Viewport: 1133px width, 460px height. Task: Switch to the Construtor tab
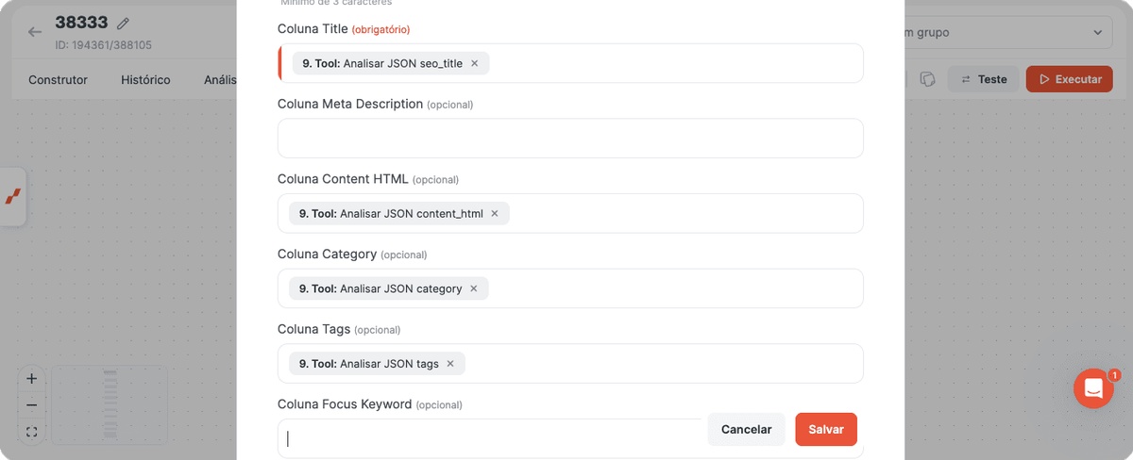(x=58, y=79)
